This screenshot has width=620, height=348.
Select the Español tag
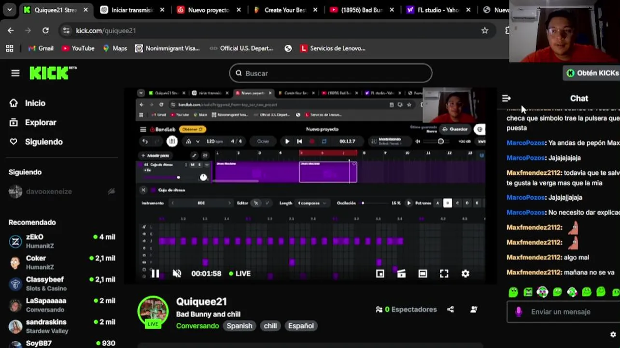point(301,326)
